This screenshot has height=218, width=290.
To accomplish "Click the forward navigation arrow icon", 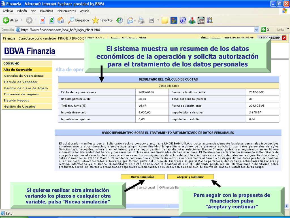I will (29, 20).
